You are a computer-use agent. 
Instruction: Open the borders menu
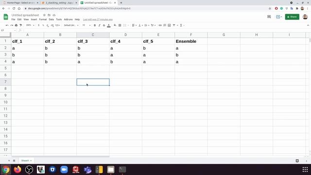click(120, 25)
